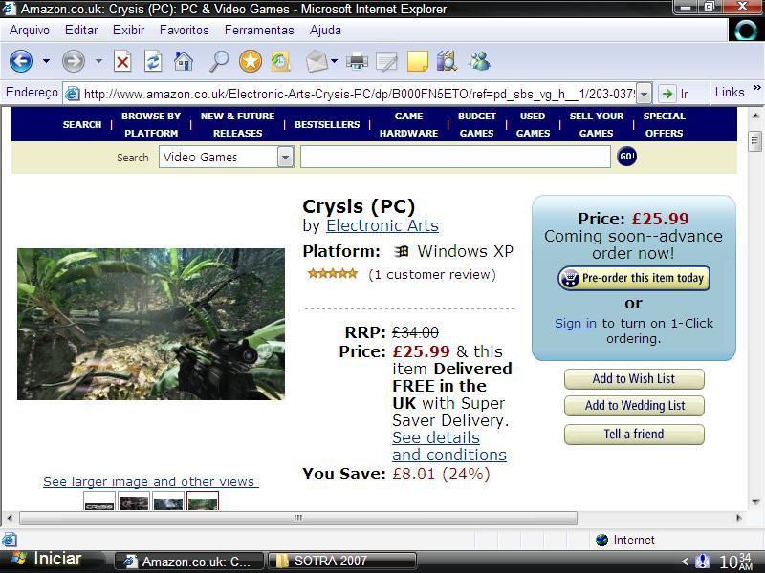This screenshot has height=573, width=765.
Task: Expand hidden tray icons arrow
Action: pyautogui.click(x=685, y=562)
